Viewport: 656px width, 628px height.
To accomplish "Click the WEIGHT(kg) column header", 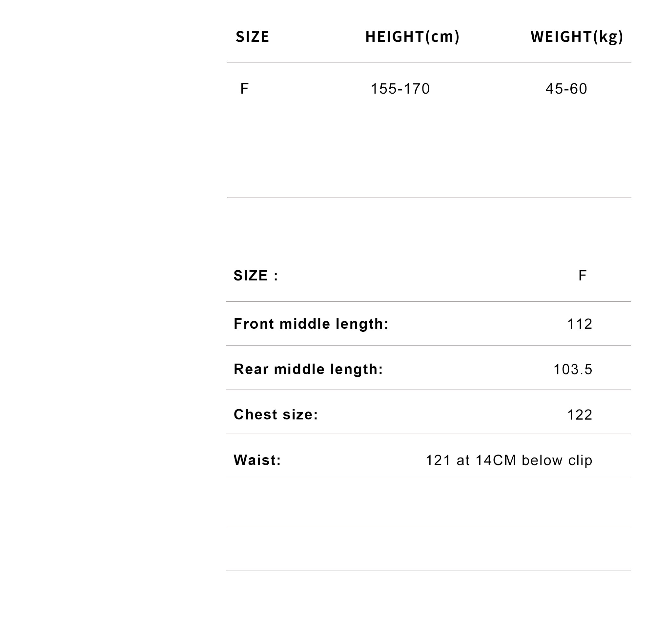I will (x=576, y=37).
